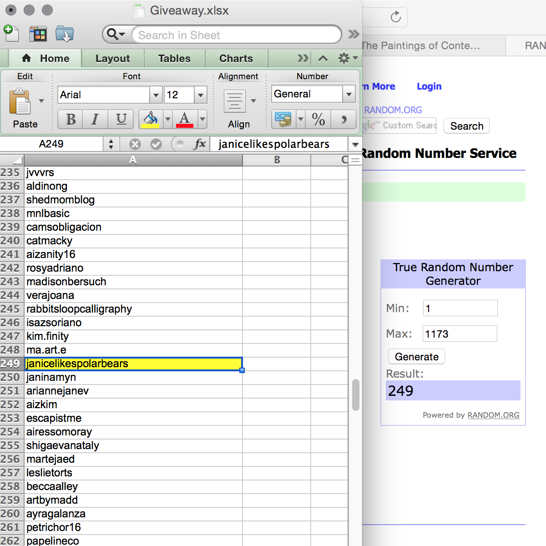Show more ribbon tabs
Viewport: 546px width, 546px height.
point(303,58)
